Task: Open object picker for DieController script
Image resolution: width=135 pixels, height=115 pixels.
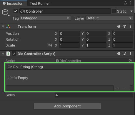Action: 130,61
